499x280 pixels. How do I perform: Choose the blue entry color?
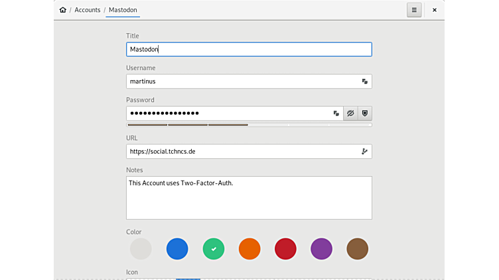(177, 249)
